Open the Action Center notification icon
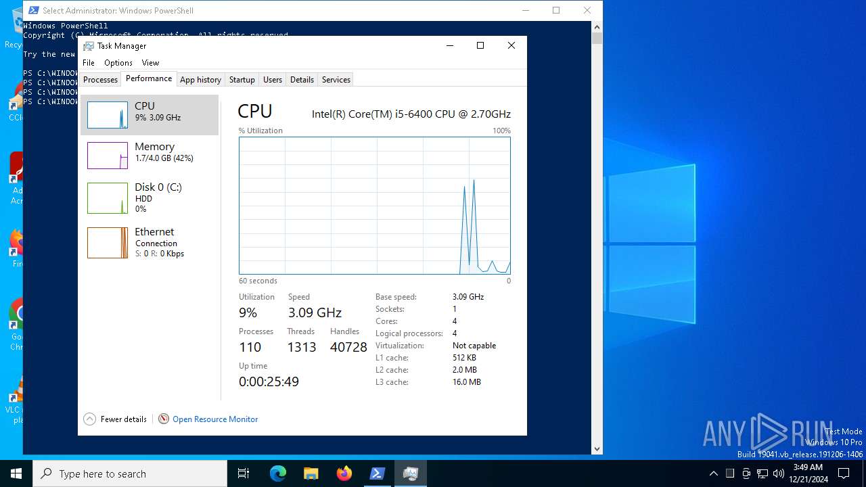This screenshot has width=866, height=487. click(x=844, y=473)
